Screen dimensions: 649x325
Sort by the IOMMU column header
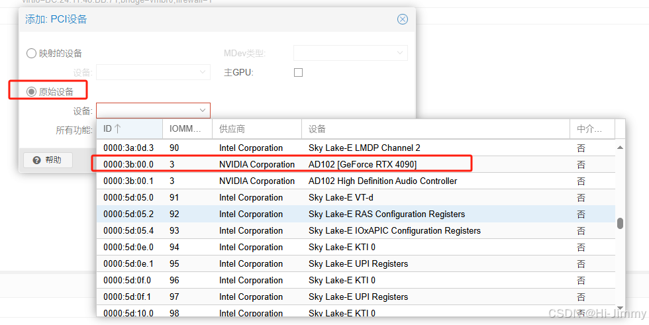pos(187,129)
